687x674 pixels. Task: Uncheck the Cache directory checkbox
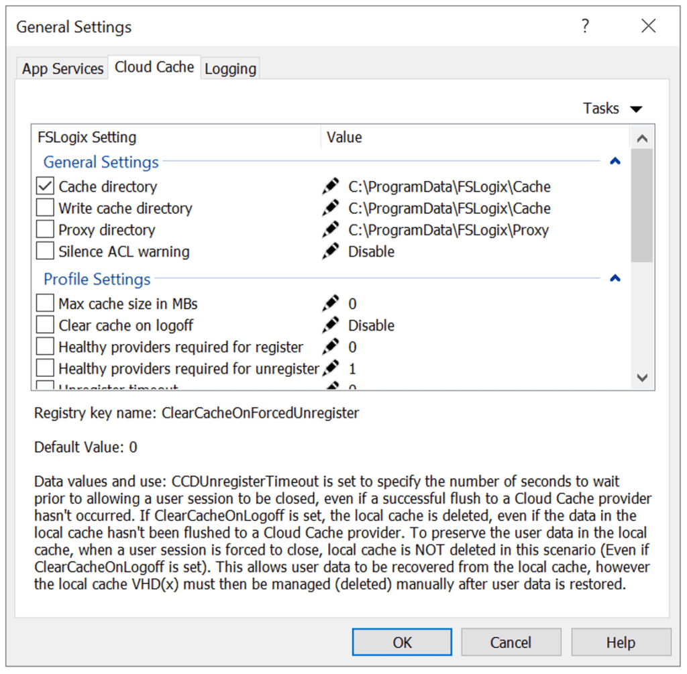pyautogui.click(x=44, y=186)
